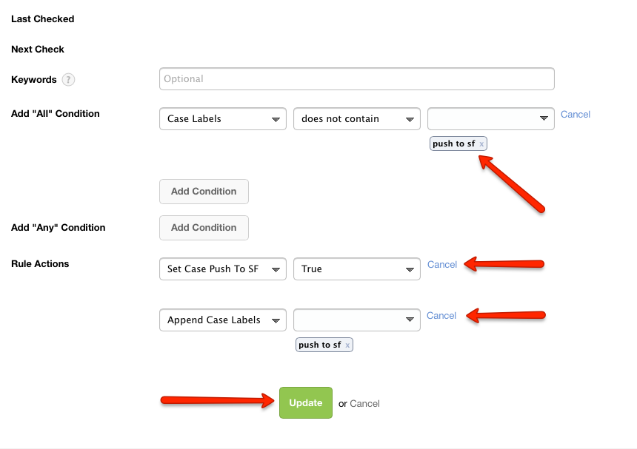Cancel the Append Case Labels action
This screenshot has width=637, height=449.
(x=441, y=316)
